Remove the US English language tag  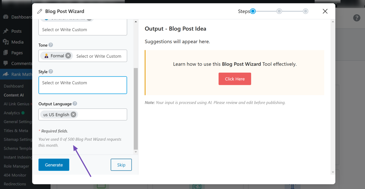click(74, 115)
